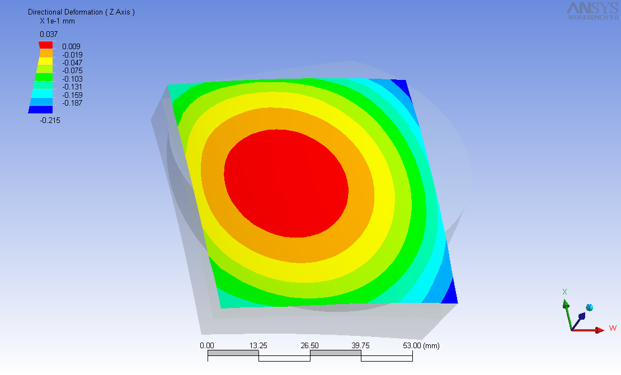Click the legend value -0.131
Viewport: 621px width, 375px height.
[73, 87]
